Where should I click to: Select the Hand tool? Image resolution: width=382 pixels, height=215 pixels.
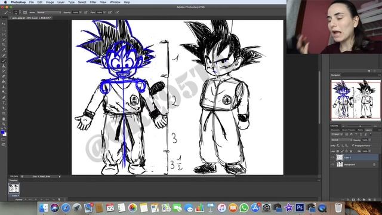4,119
